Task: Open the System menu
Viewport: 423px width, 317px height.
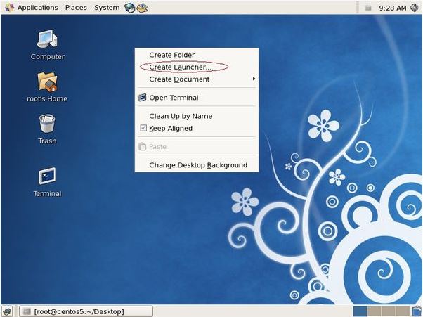Action: coord(107,8)
